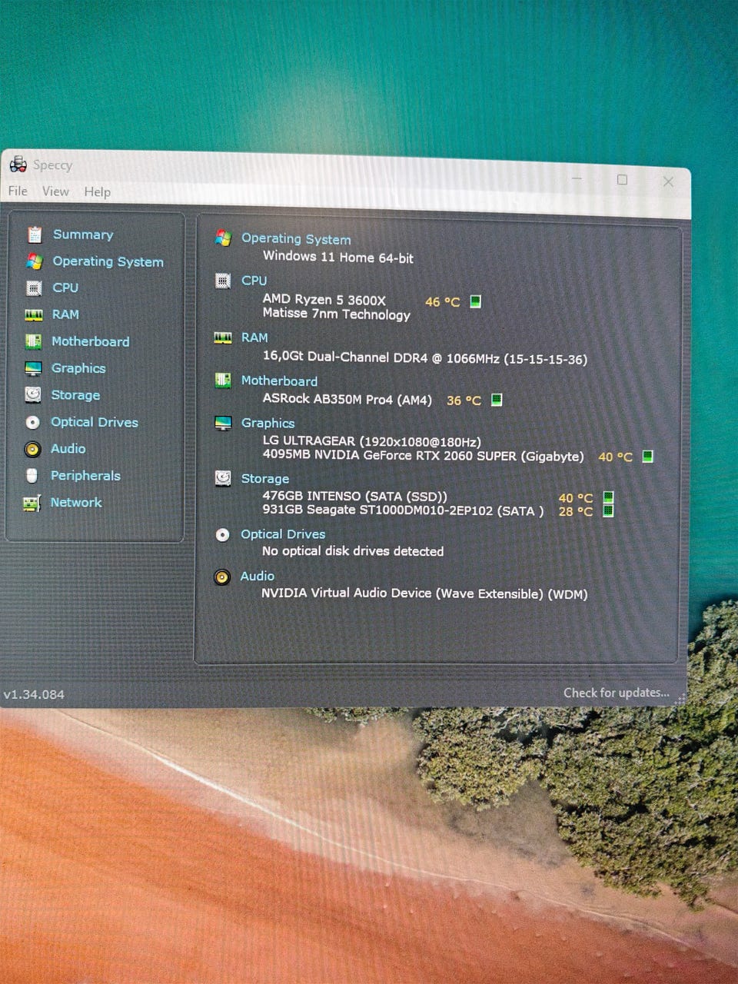Select Summary in the sidebar
Image resolution: width=738 pixels, height=984 pixels.
point(83,234)
